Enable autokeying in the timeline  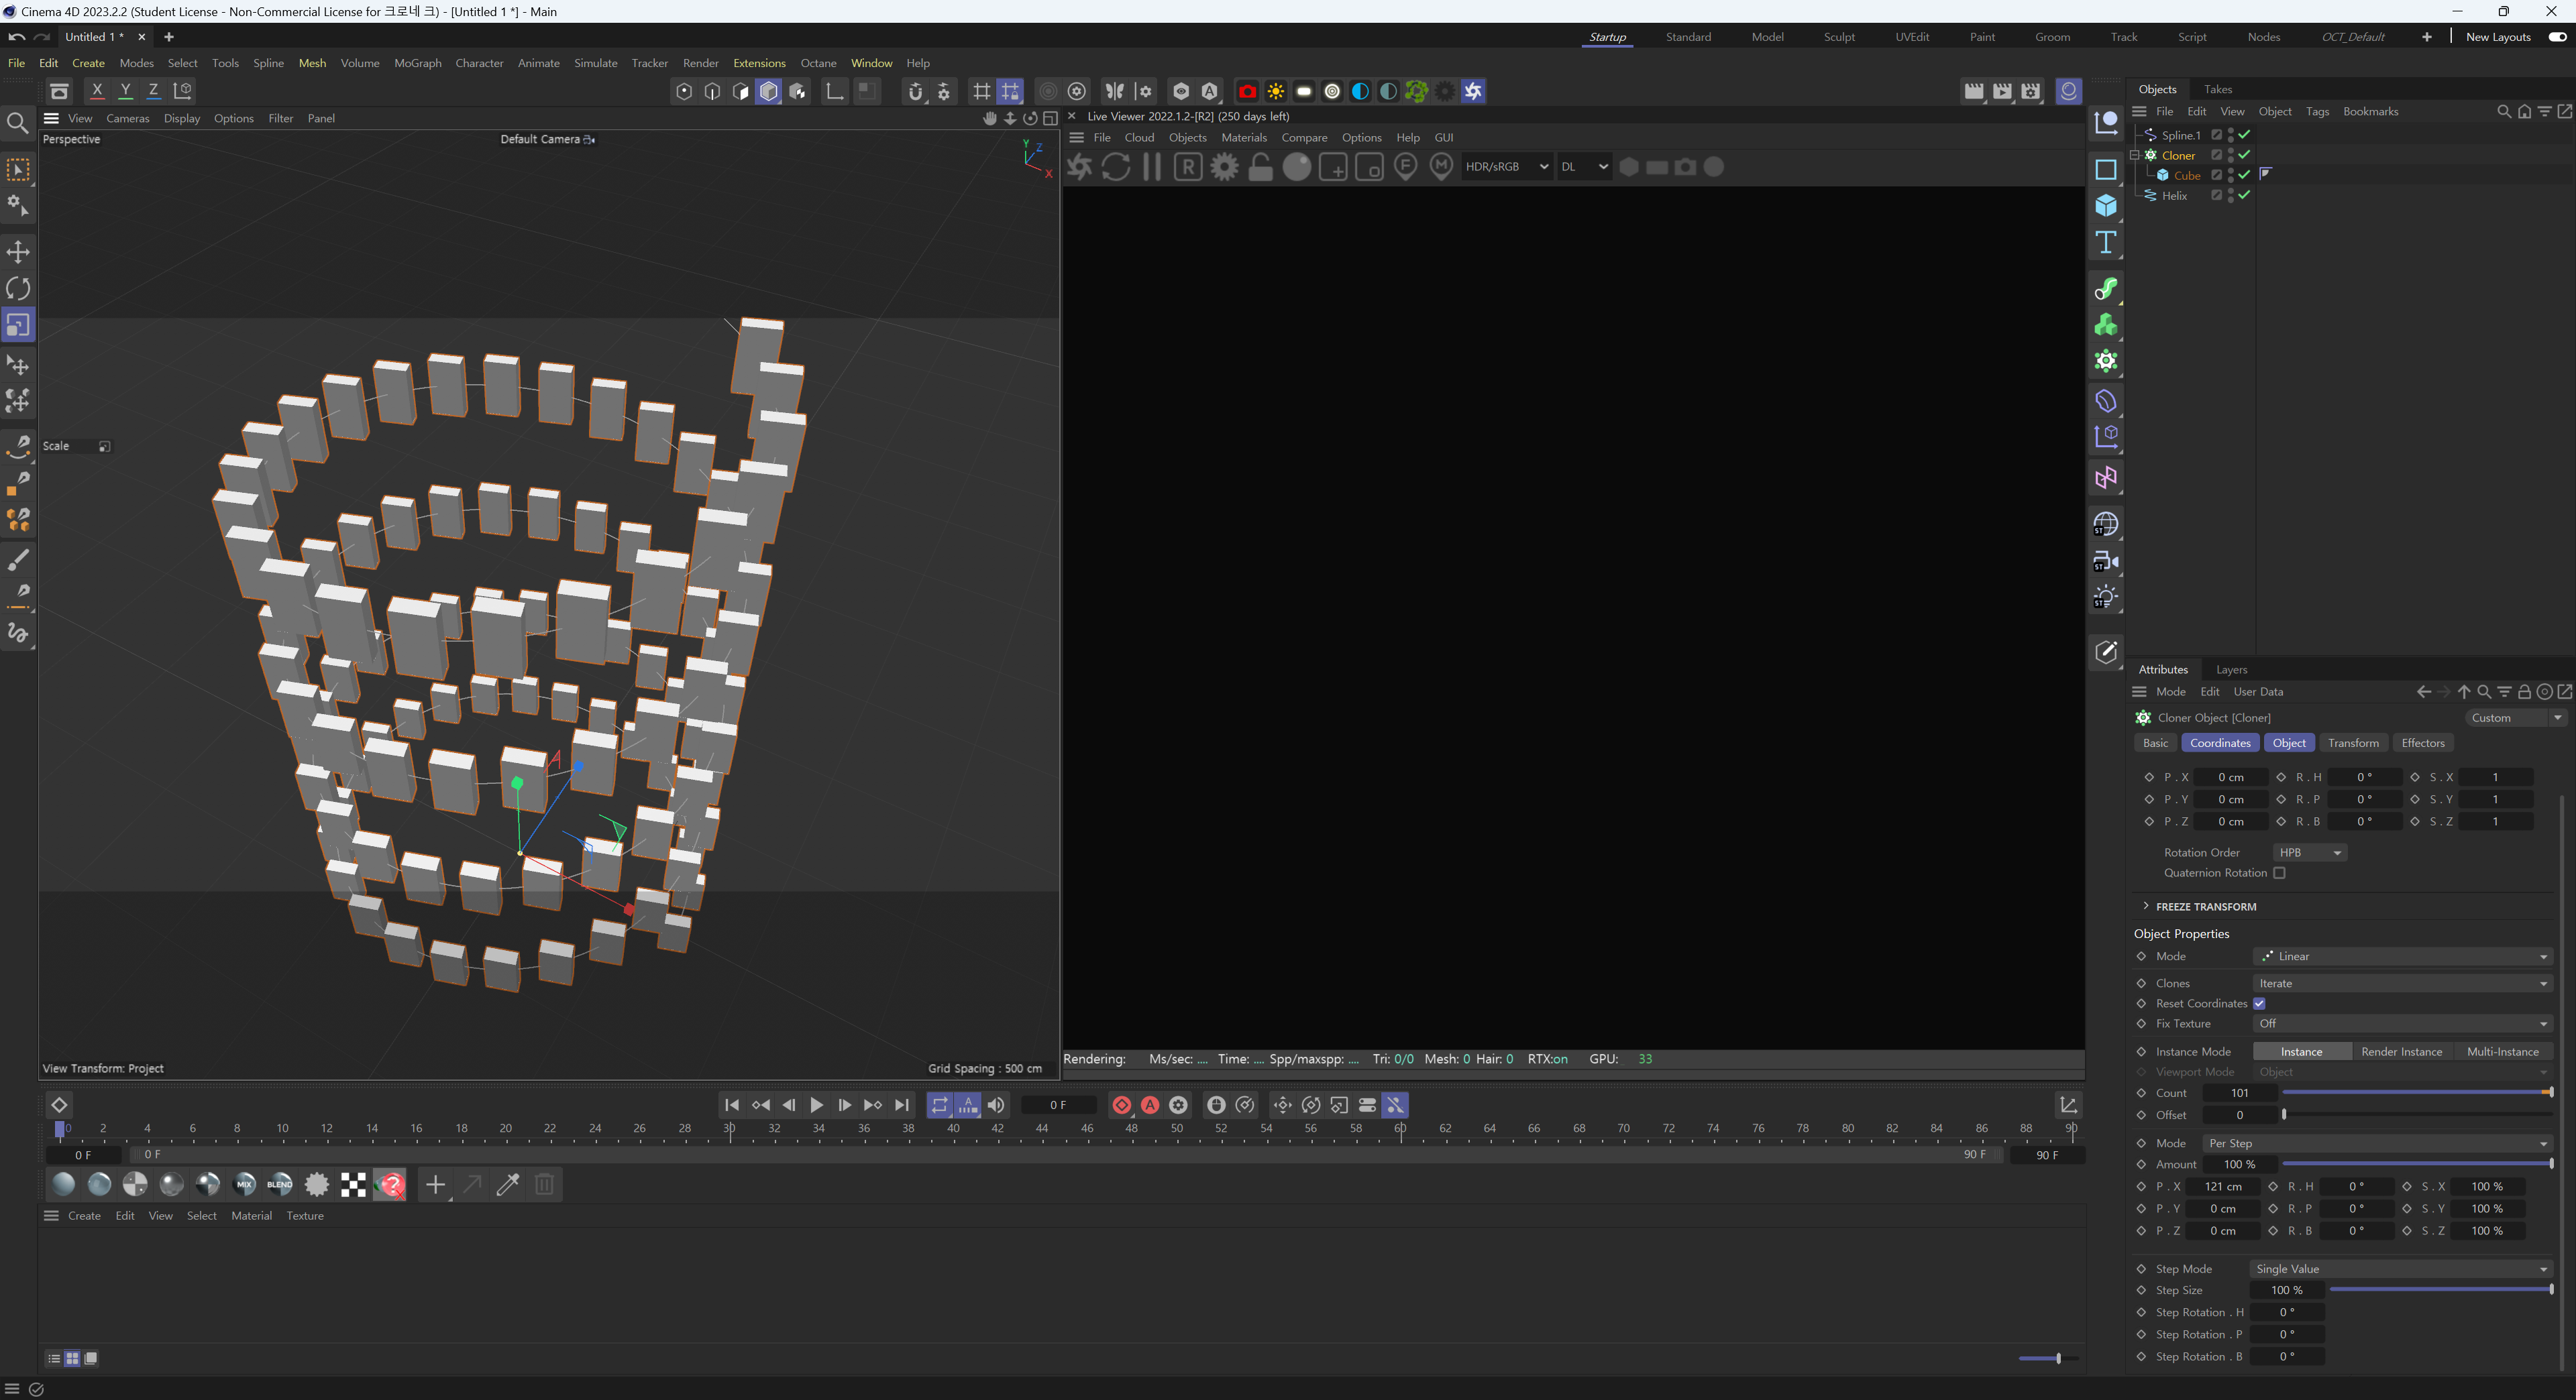point(1150,1104)
